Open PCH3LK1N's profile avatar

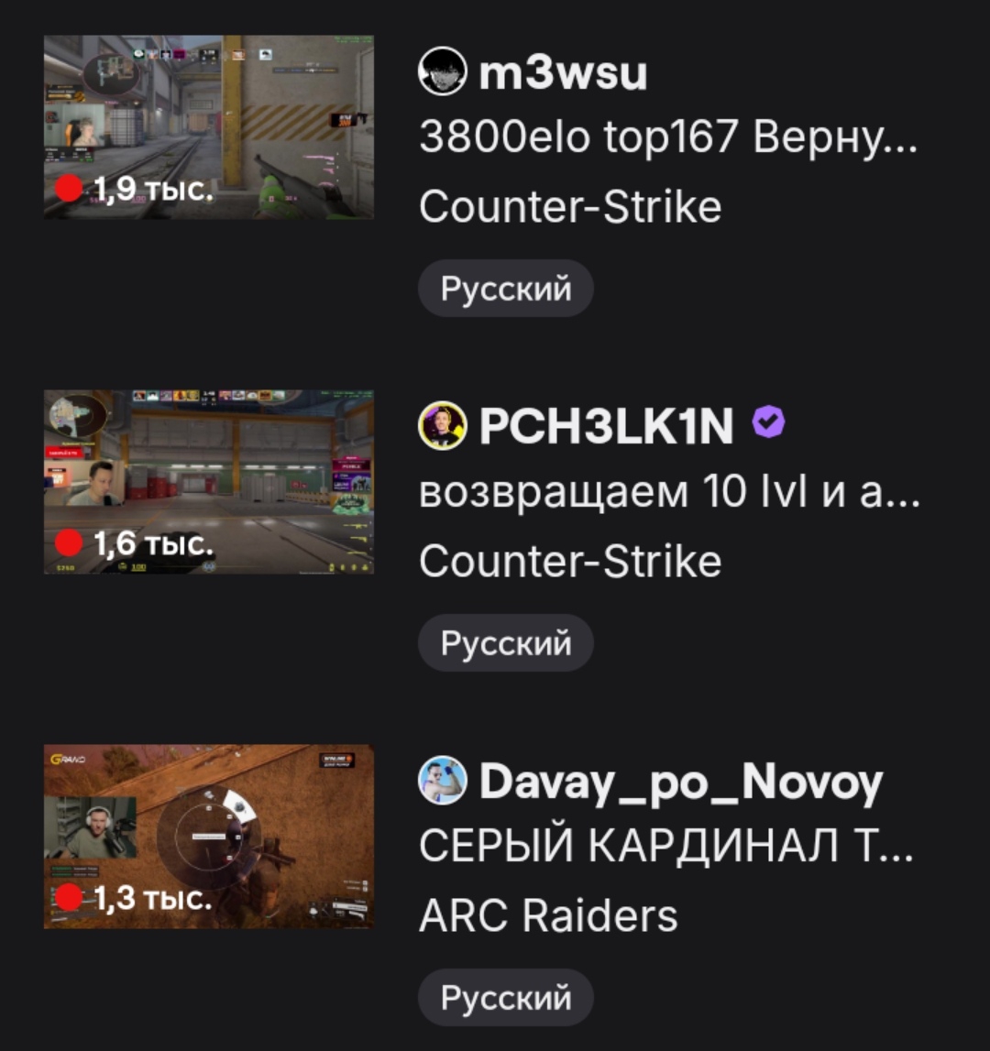(442, 426)
